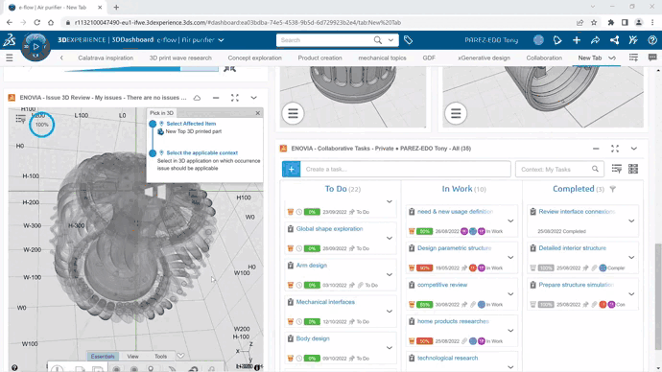This screenshot has width=662, height=372.
Task: Click the help question mark icon
Action: tap(652, 40)
